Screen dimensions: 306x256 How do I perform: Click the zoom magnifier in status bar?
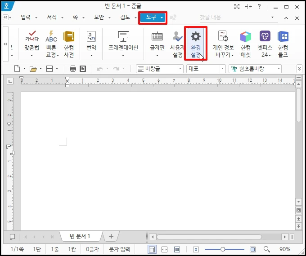[266, 249]
